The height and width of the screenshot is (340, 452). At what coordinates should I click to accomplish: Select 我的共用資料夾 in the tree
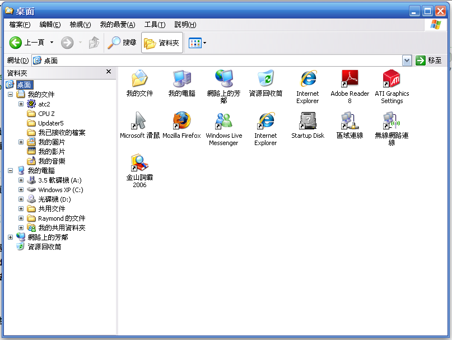click(x=62, y=228)
